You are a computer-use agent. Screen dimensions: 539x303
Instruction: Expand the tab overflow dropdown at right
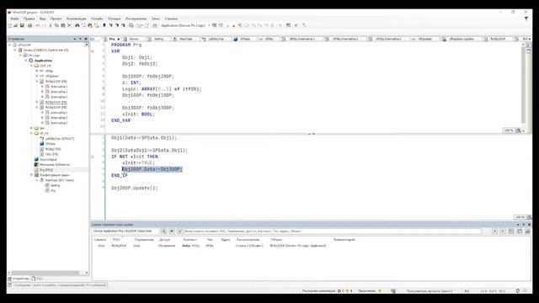(530, 40)
